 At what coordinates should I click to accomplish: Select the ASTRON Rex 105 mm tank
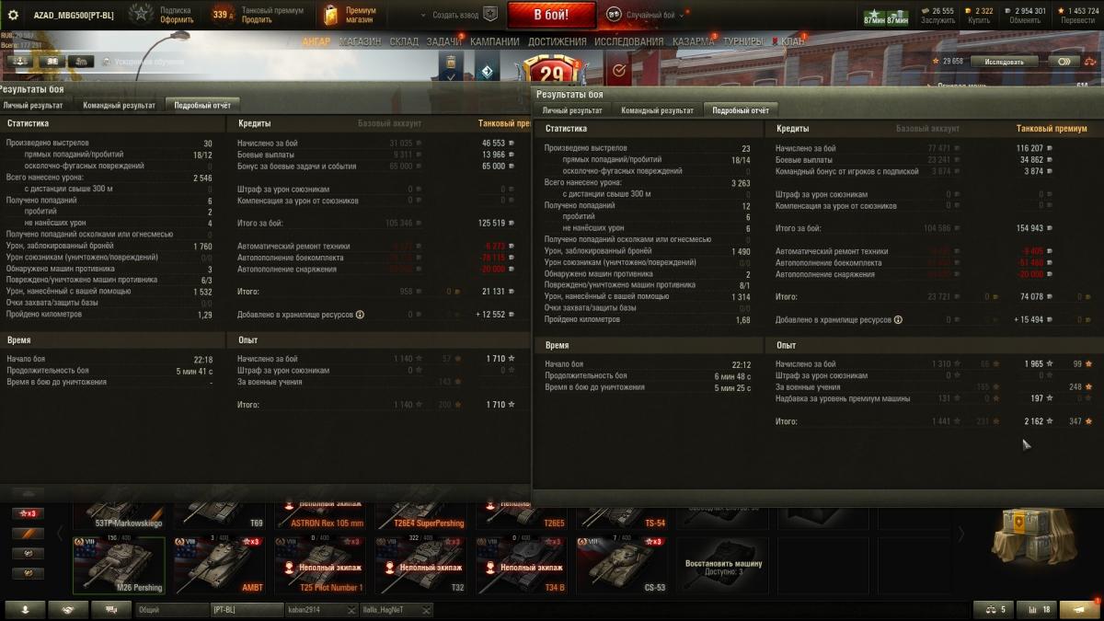pyautogui.click(x=320, y=515)
